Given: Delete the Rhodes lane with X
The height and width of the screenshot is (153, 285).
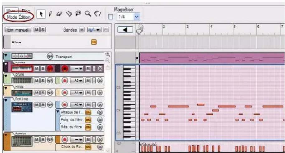Looking at the screenshot, I should (100, 68).
